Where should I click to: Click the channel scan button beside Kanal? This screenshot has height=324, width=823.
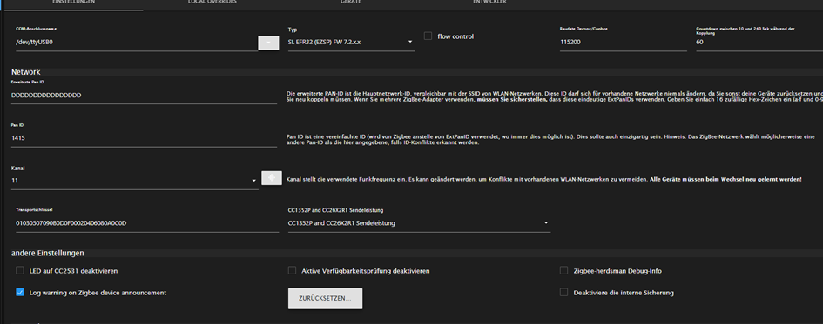coord(272,178)
